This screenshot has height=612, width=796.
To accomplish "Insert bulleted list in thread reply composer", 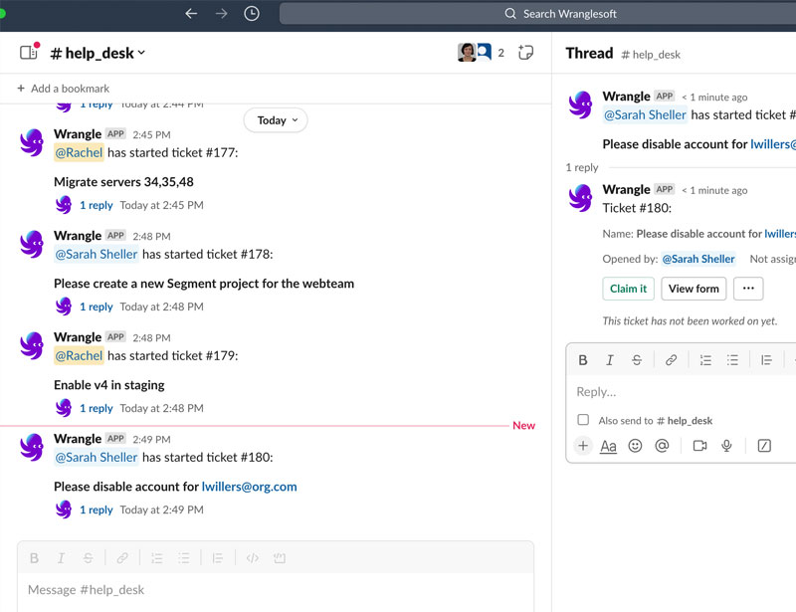I will click(x=732, y=360).
